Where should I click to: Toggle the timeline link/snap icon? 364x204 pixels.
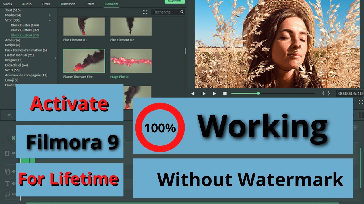(x=13, y=138)
